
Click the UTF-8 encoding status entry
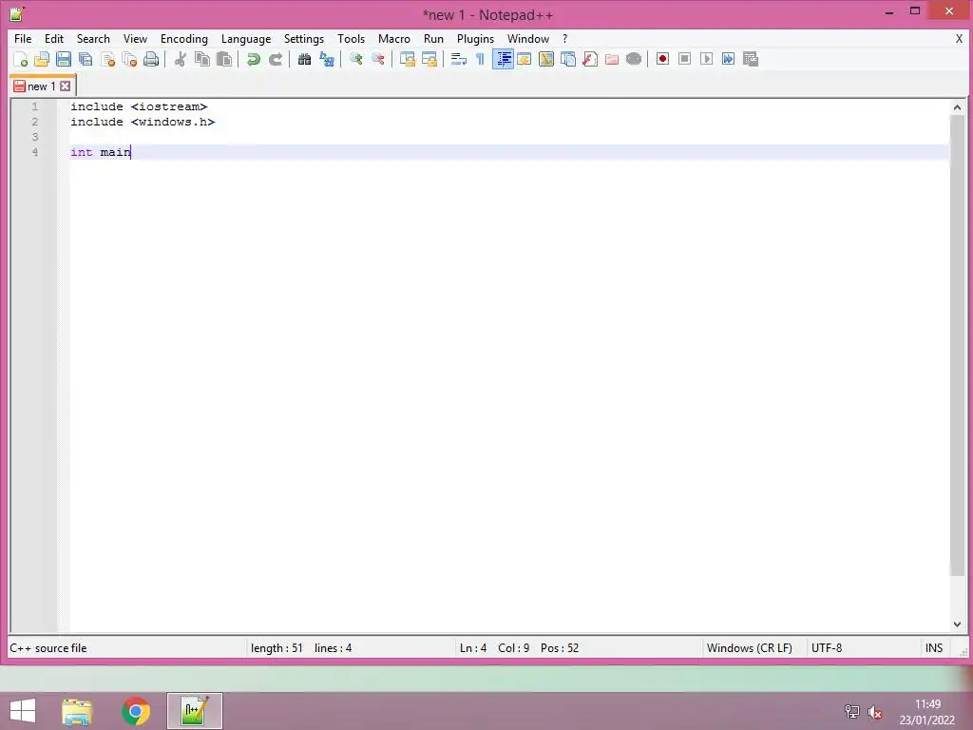click(x=827, y=648)
